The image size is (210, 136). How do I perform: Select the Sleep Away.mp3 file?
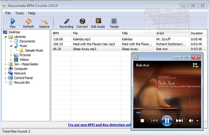tap(129, 49)
